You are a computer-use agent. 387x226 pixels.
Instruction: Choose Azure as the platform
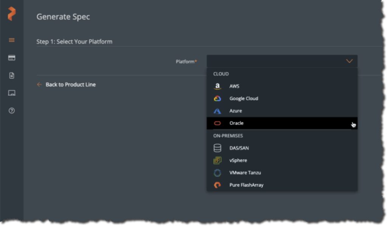(235, 111)
